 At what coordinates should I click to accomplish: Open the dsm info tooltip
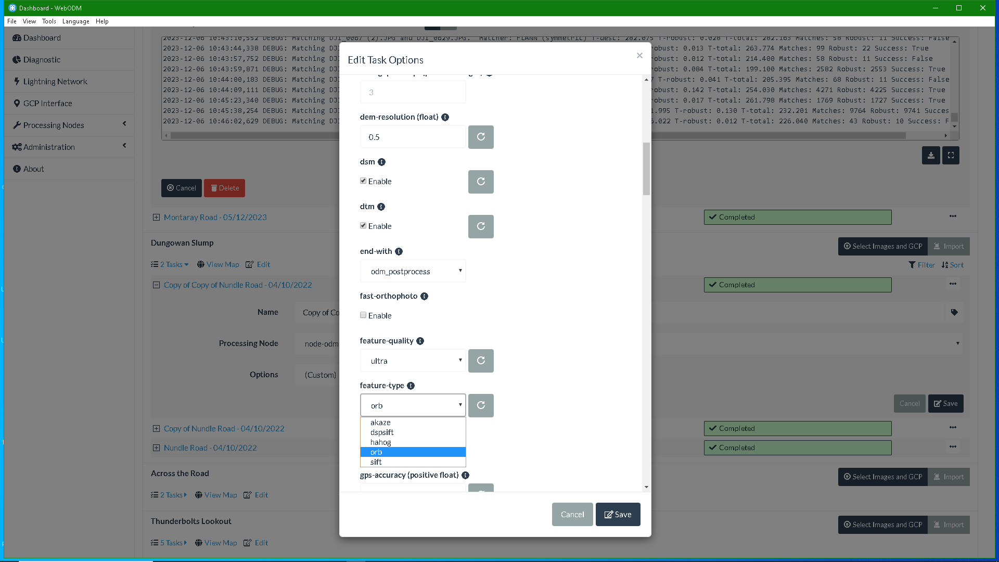pos(382,162)
